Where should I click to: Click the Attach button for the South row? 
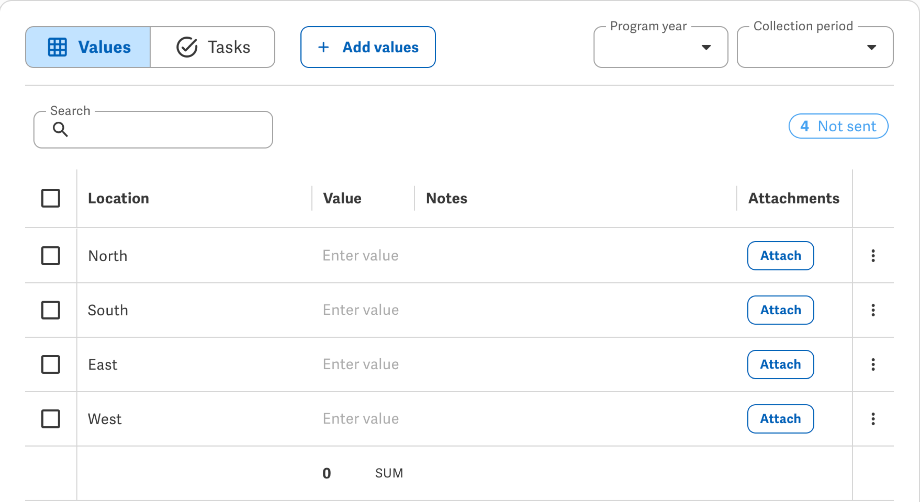[780, 310]
